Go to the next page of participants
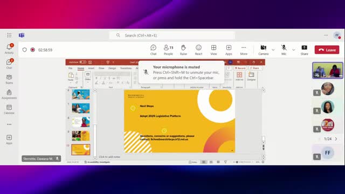Image resolution: width=345 pixels, height=194 pixels. pyautogui.click(x=336, y=139)
